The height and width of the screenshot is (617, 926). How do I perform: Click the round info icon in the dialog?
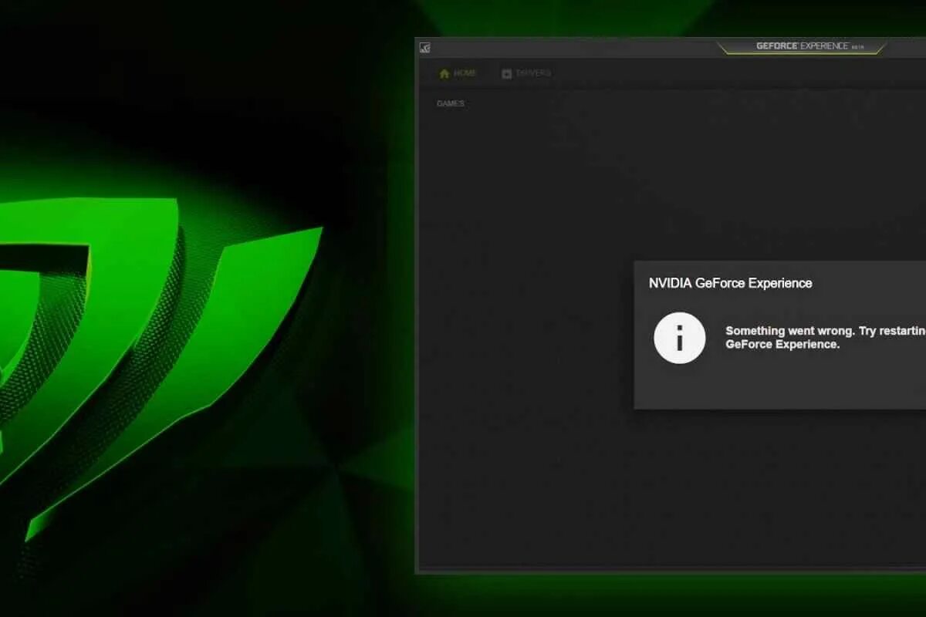[680, 338]
